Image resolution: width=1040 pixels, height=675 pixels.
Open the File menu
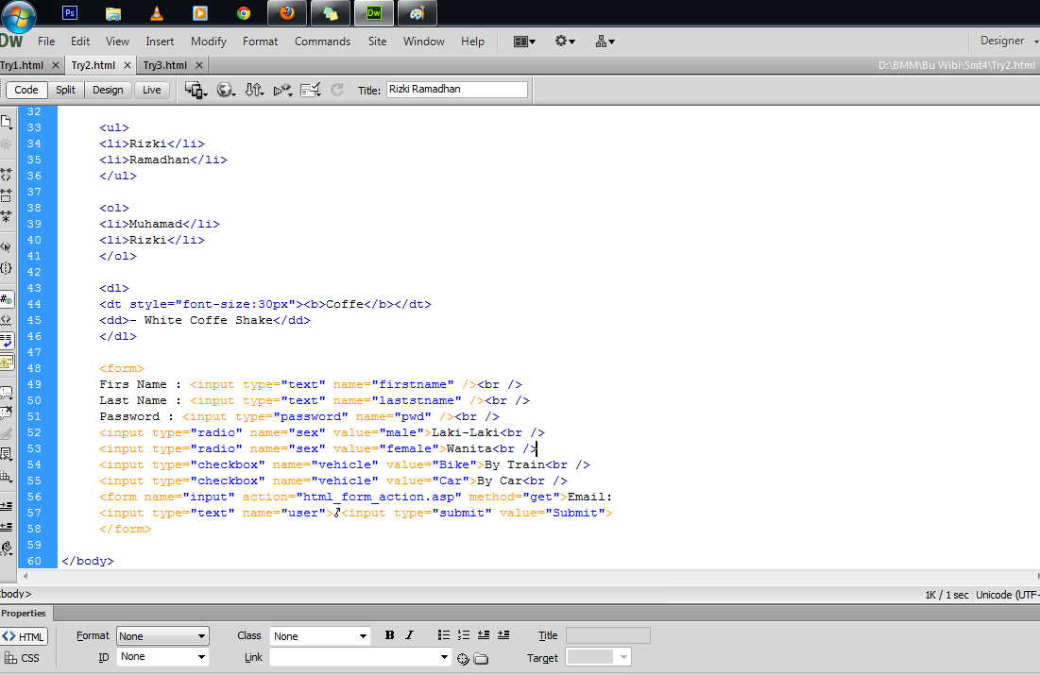(x=46, y=42)
